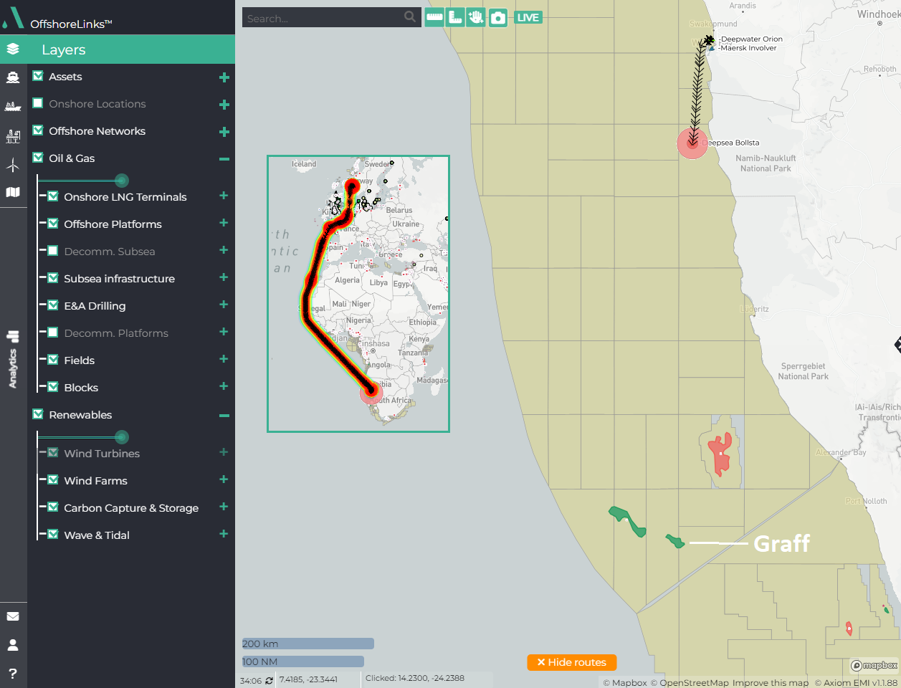Viewport: 901px width, 688px height.
Task: Toggle the LIVE mode button
Action: 528,18
